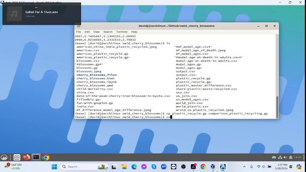Image resolution: width=306 pixels, height=172 pixels.
Task: Open the Terminal menu in the menu bar
Action: coord(121,32)
